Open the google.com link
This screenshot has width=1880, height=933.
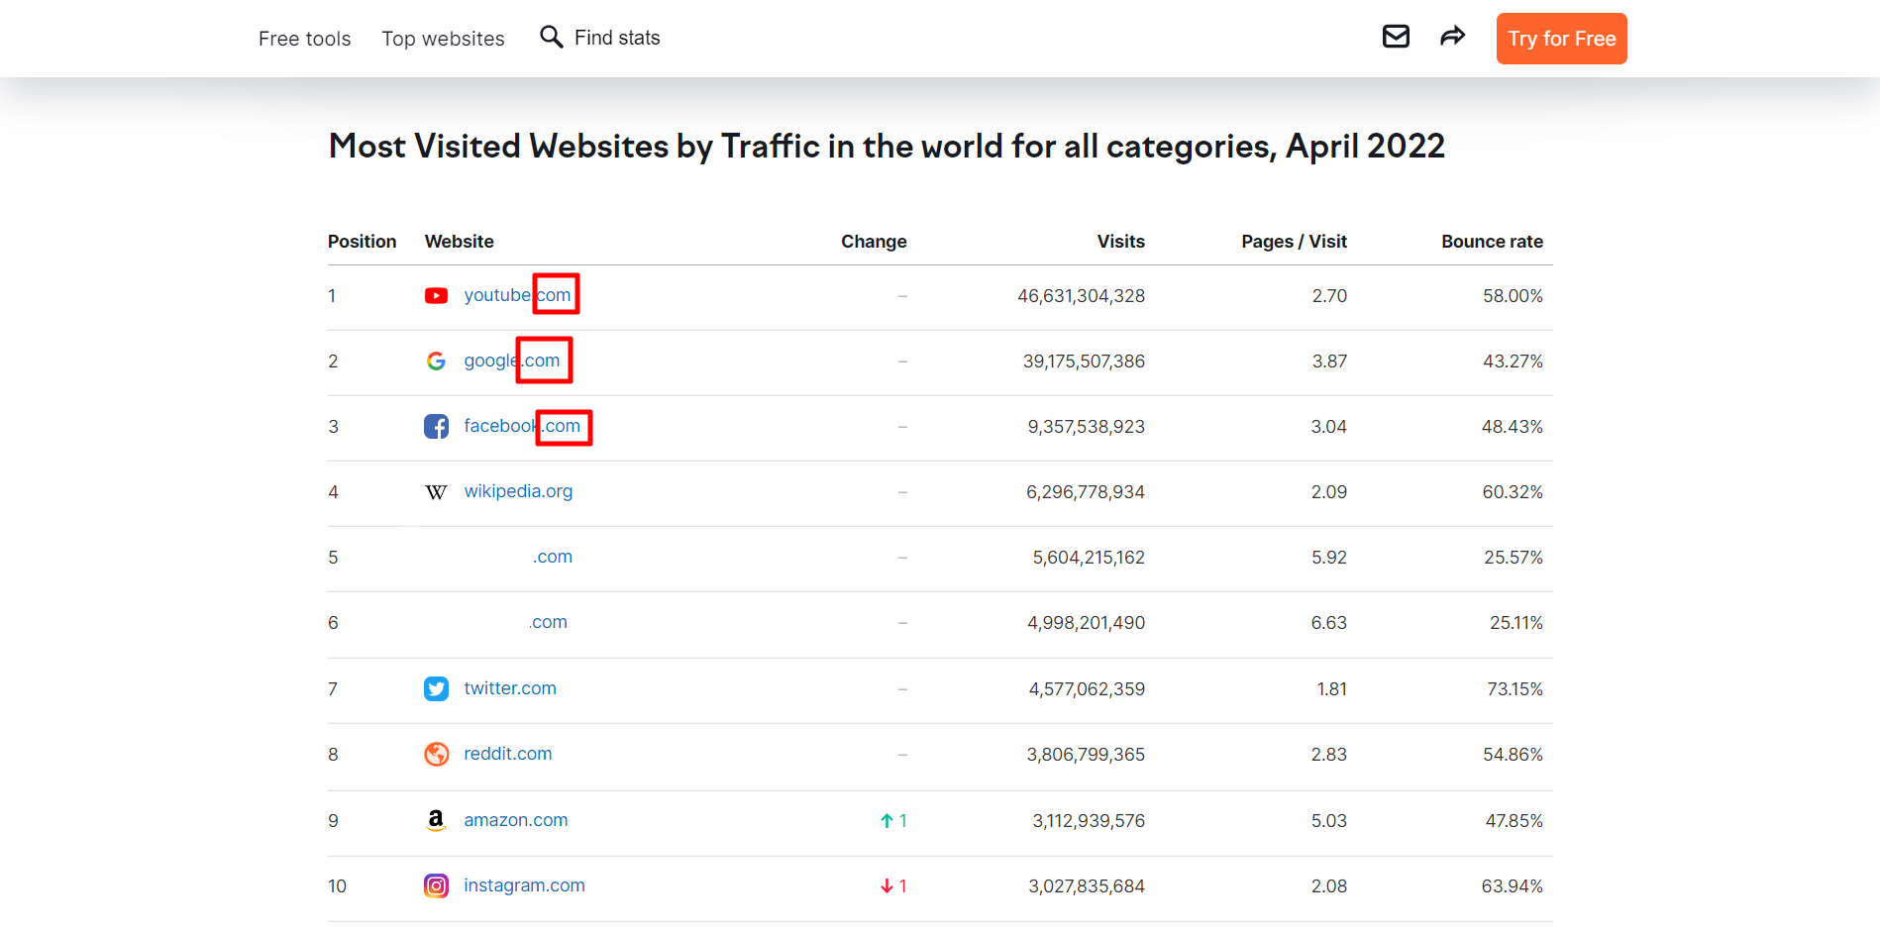pos(512,361)
